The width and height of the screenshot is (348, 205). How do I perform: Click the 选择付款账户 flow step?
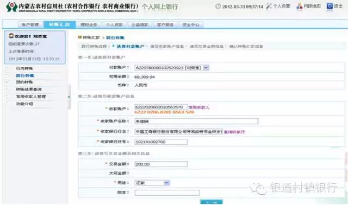[130, 46]
